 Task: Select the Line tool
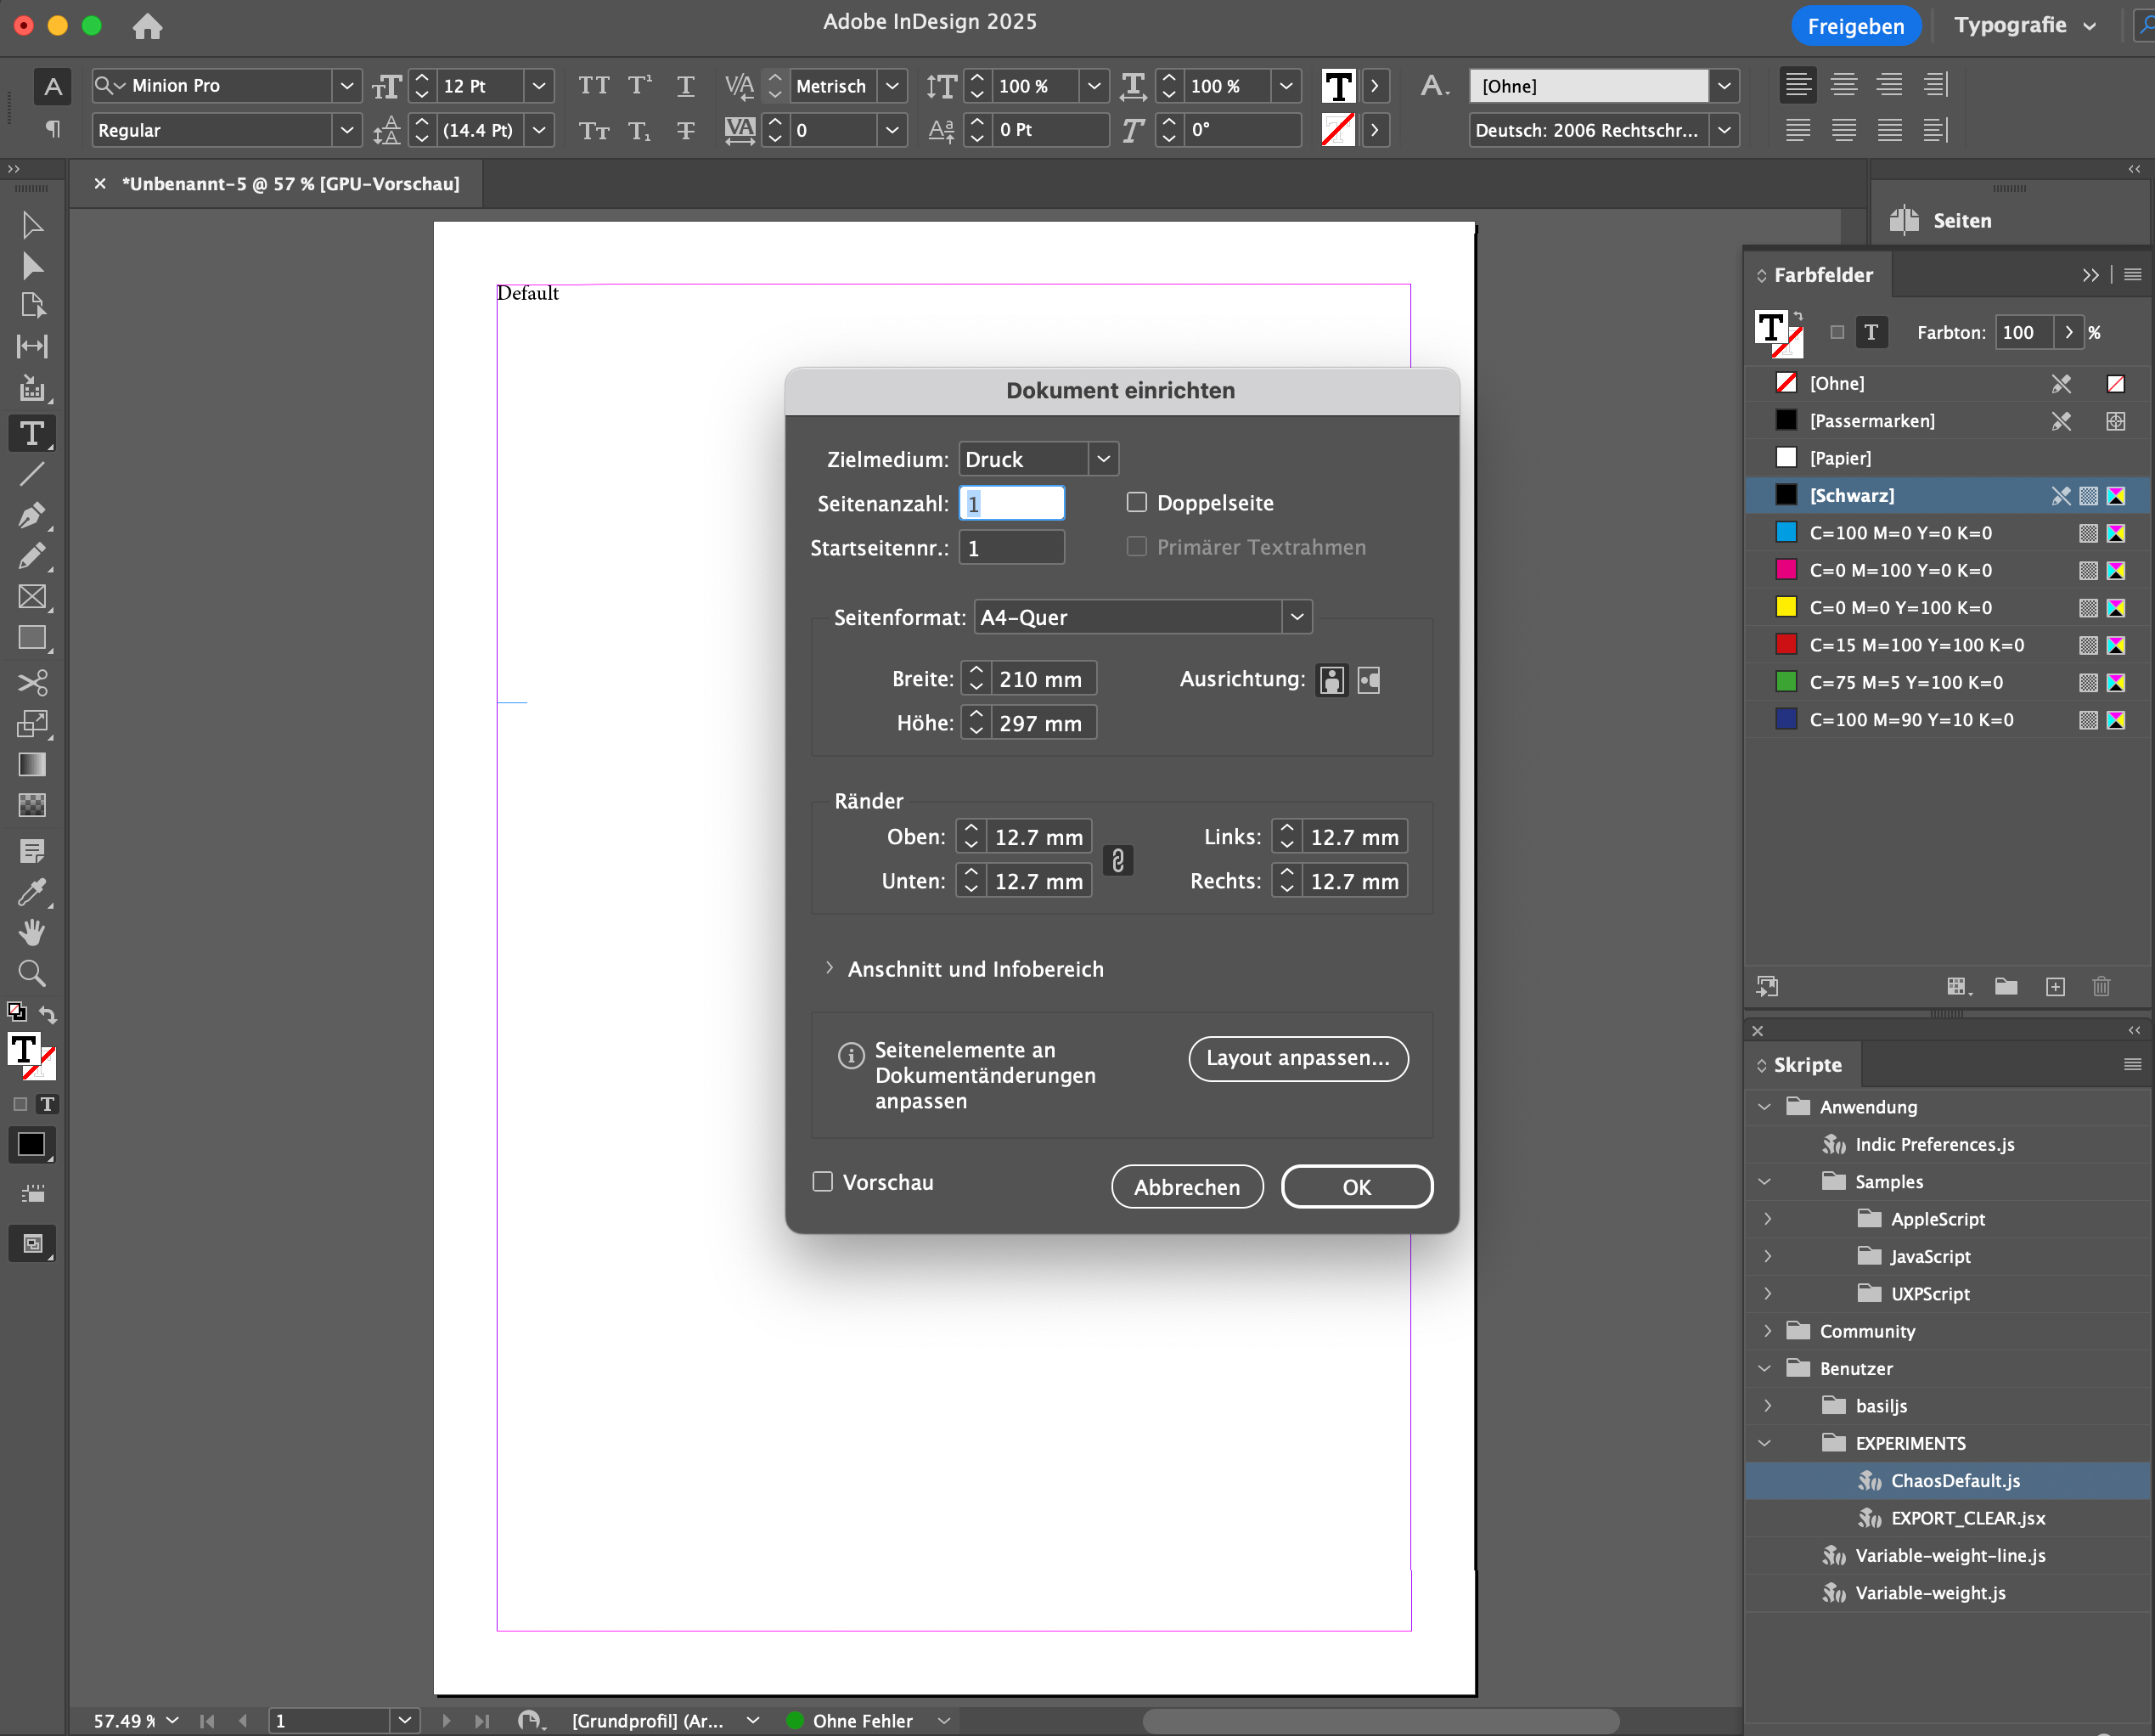32,474
